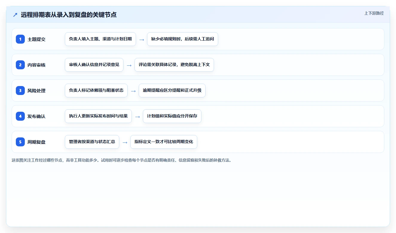Click the 周期复盘 step label
The image size is (396, 233).
pos(36,142)
